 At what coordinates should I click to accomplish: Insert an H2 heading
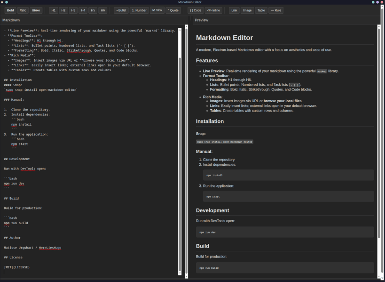tap(63, 10)
